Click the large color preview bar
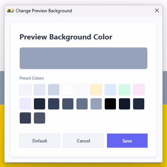167x167 pixels. tap(83, 58)
